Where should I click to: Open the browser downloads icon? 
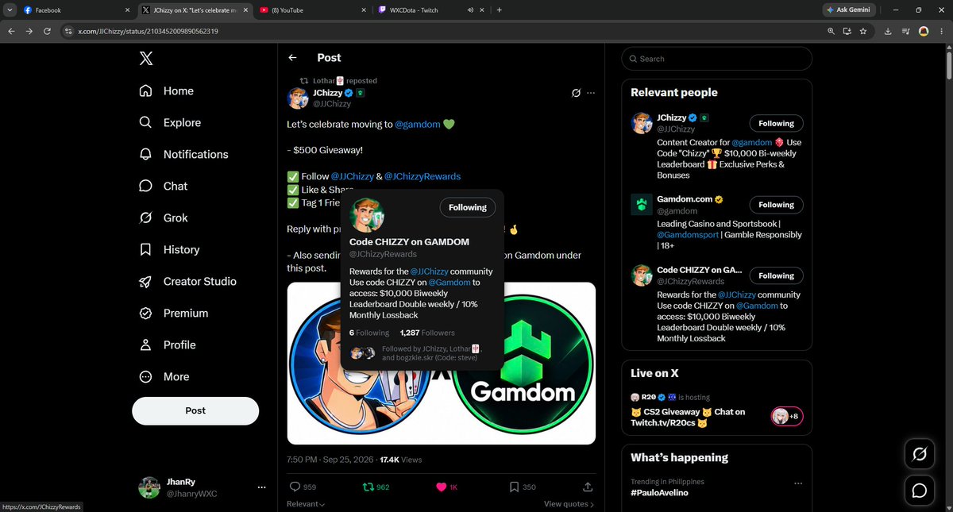[x=887, y=31]
